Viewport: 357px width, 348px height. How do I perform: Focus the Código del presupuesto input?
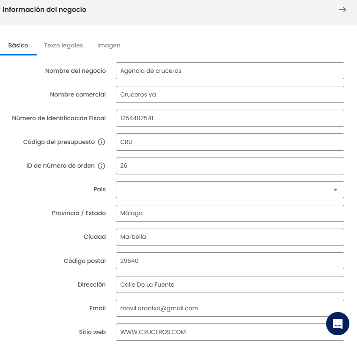(230, 142)
